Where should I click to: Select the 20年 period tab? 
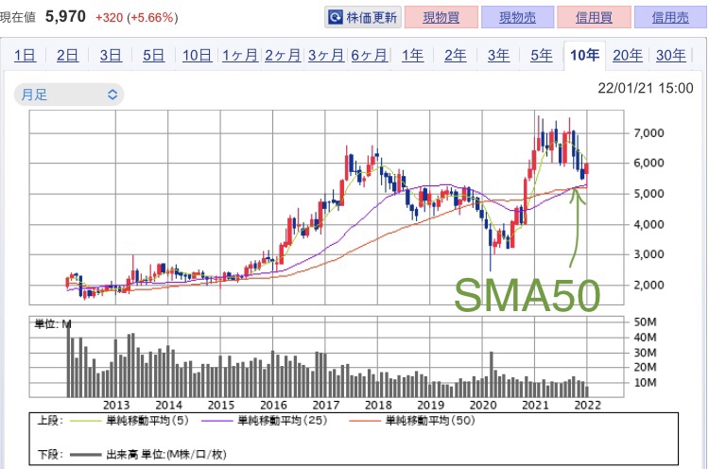tap(628, 56)
